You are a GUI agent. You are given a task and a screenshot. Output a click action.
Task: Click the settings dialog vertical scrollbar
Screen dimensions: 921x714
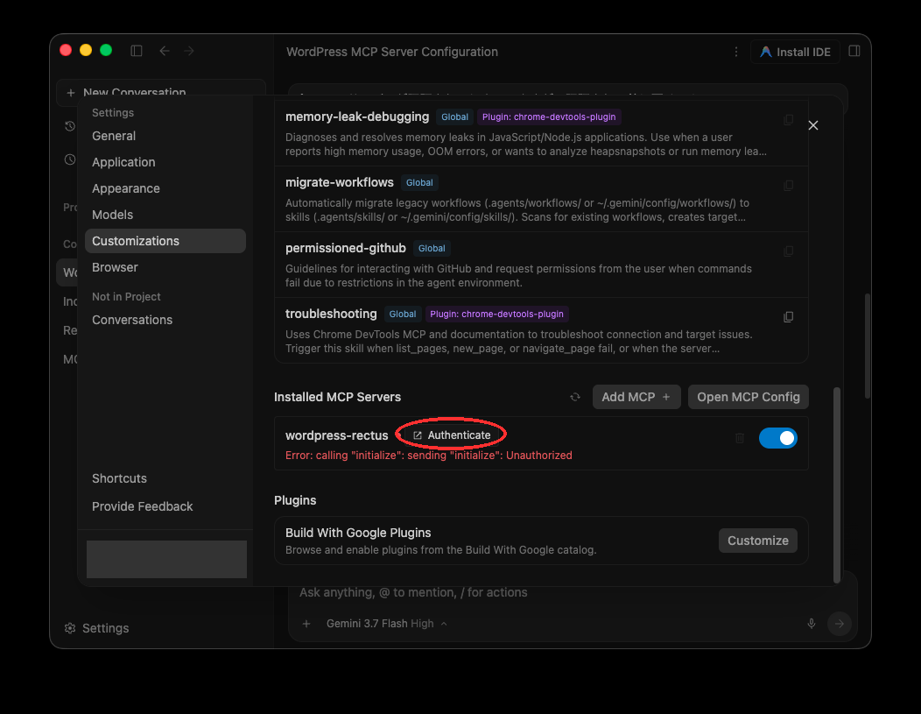tap(836, 485)
